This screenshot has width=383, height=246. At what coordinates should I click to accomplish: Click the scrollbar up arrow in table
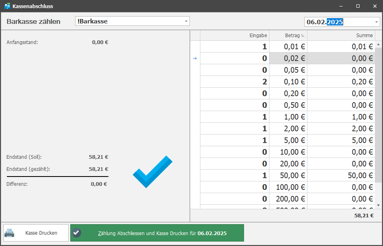pos(379,44)
